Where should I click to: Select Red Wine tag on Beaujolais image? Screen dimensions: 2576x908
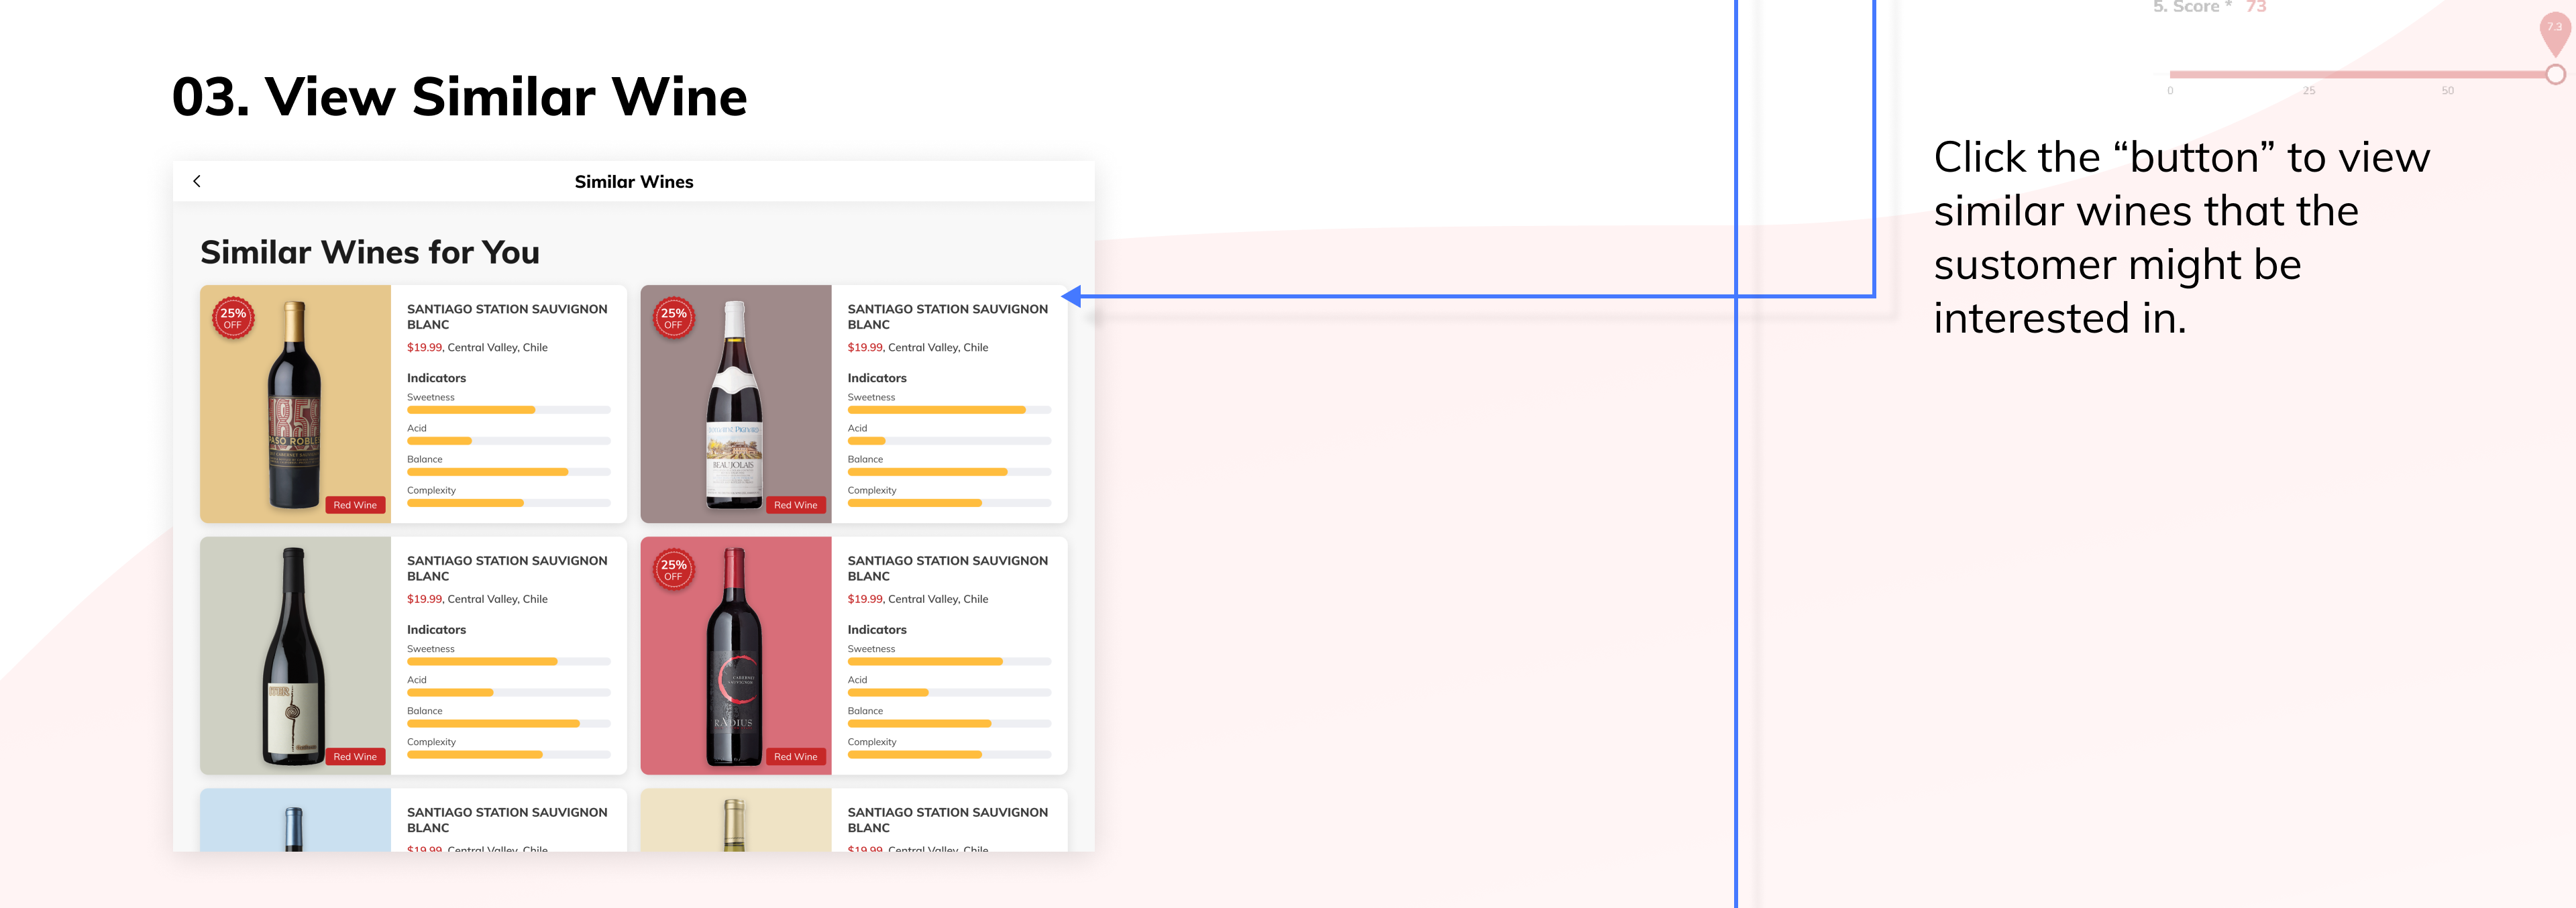[x=796, y=505]
